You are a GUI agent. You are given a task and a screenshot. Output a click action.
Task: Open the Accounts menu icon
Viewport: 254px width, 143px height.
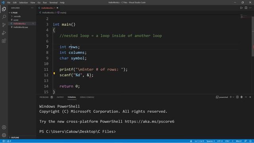pos(4,127)
